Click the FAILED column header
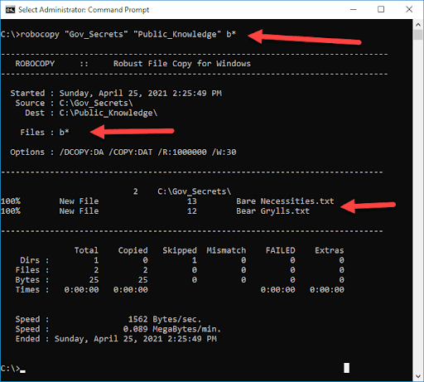The height and width of the screenshot is (382, 424). 280,250
